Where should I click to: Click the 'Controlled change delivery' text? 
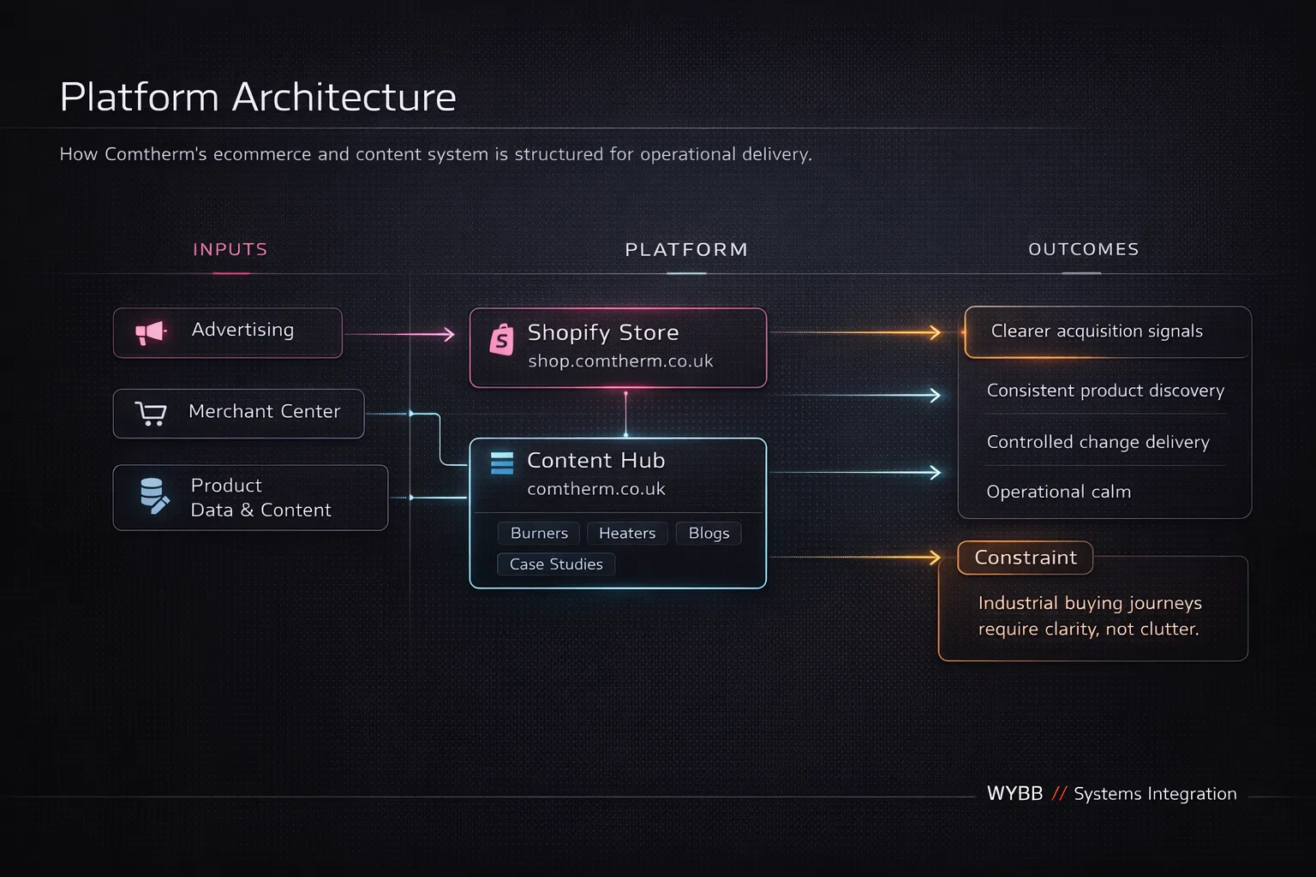[x=1098, y=442]
